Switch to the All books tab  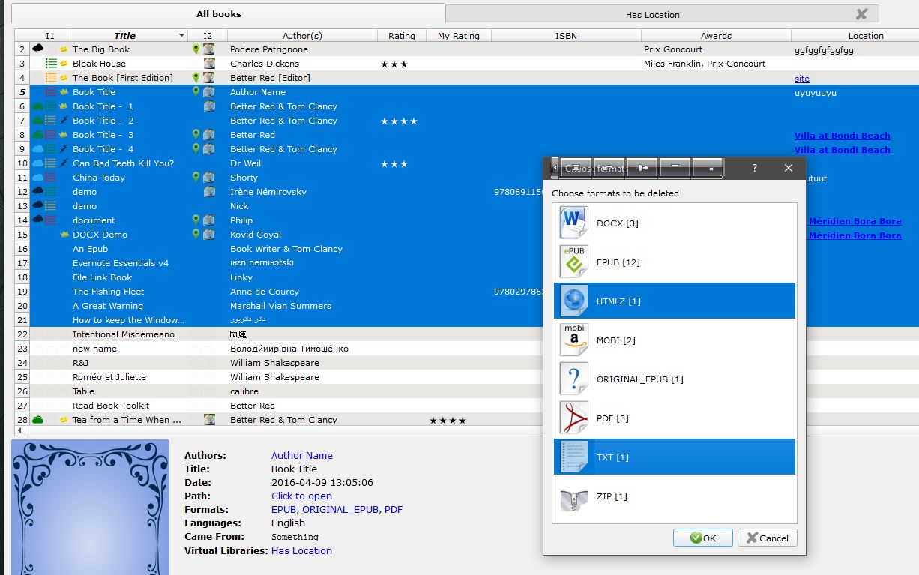(228, 13)
